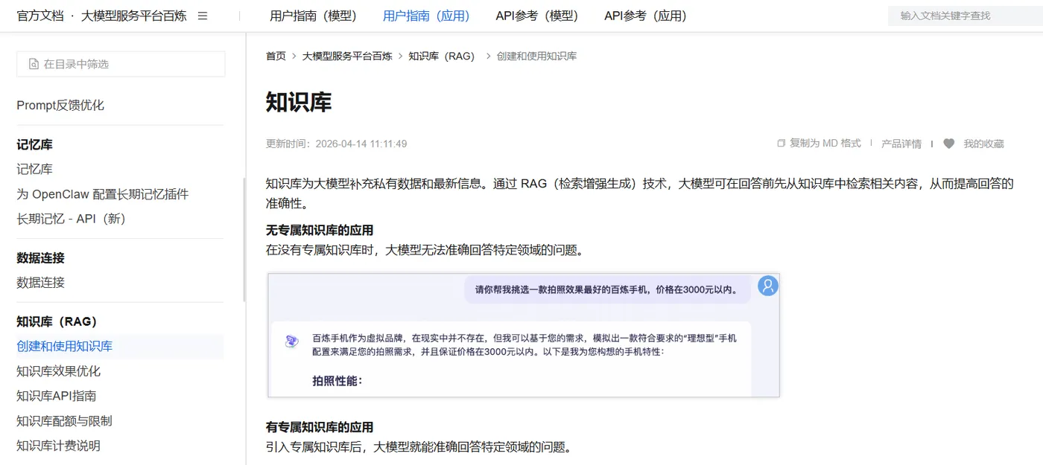Open 大模型服务平台百炼 in the breadcrumb

[347, 56]
